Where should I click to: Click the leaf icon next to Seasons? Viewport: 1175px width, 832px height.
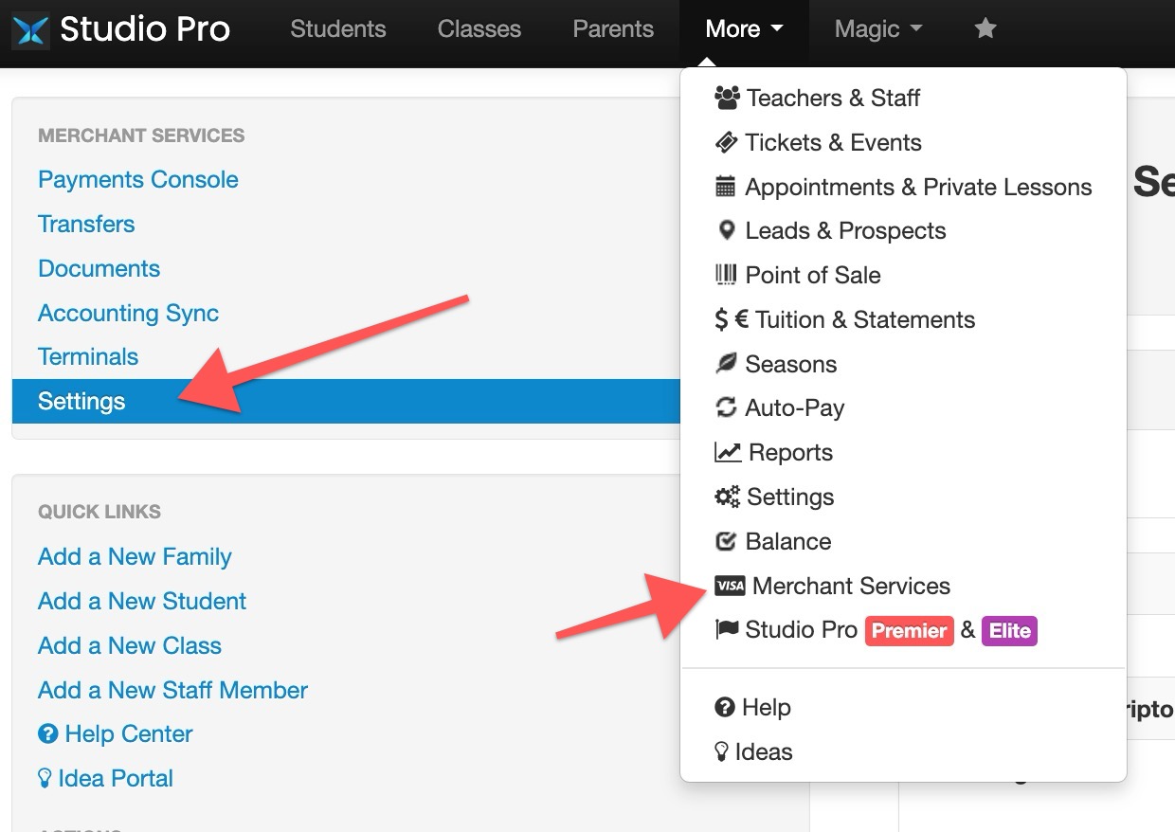pyautogui.click(x=726, y=364)
